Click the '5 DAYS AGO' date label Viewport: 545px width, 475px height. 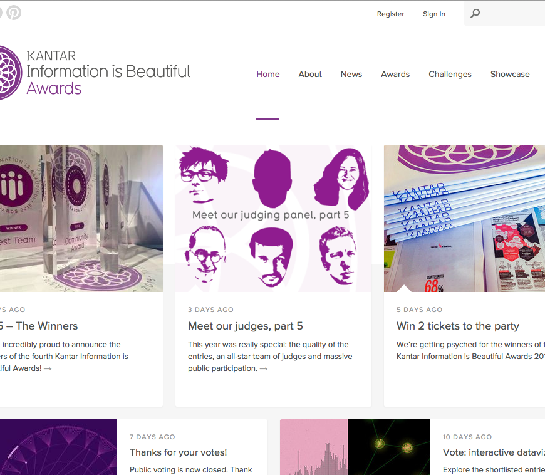point(419,310)
